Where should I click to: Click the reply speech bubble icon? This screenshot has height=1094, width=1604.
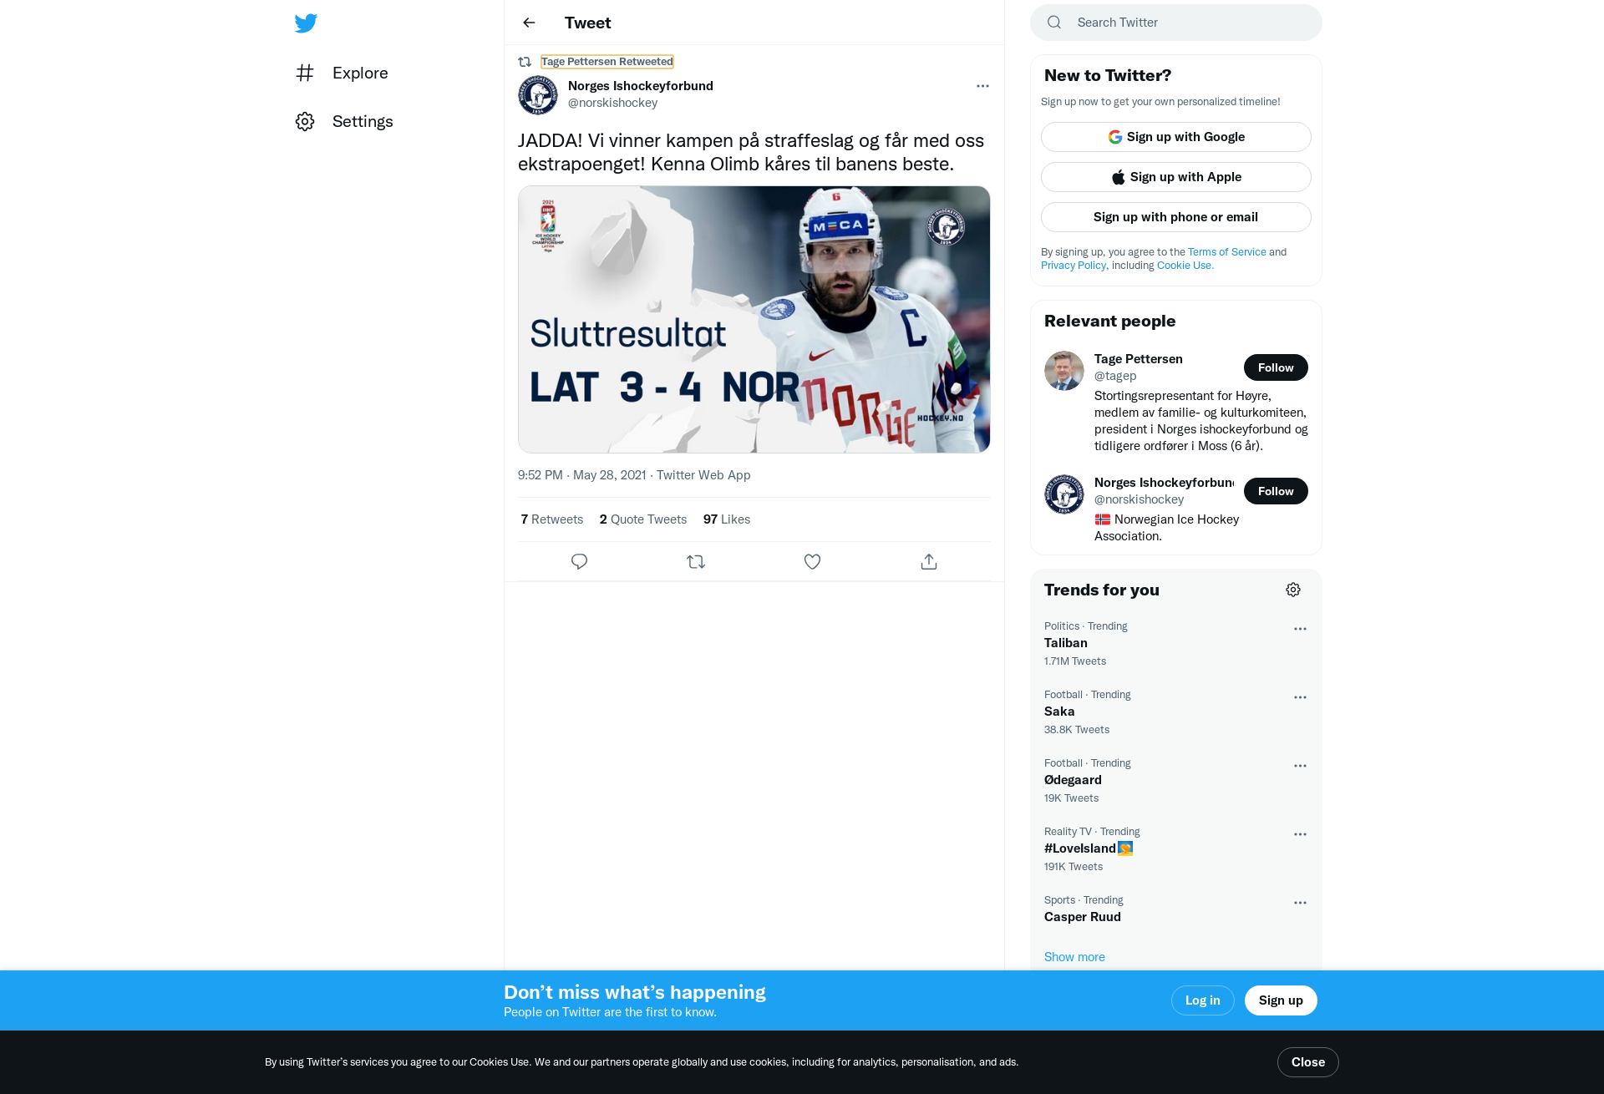click(x=579, y=562)
